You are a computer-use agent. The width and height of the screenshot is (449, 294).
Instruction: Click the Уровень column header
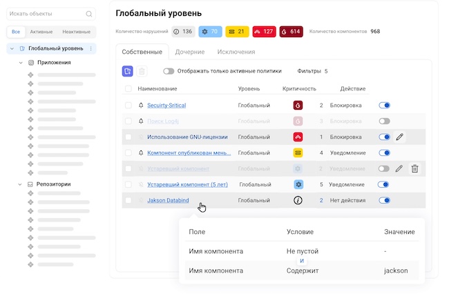(249, 88)
